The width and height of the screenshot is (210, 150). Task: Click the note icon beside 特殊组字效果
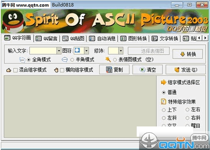pyautogui.click(x=164, y=102)
